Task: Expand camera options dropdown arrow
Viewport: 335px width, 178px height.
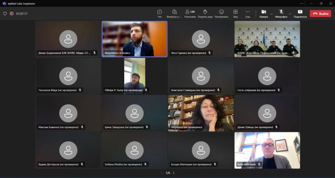Action: tap(272, 14)
